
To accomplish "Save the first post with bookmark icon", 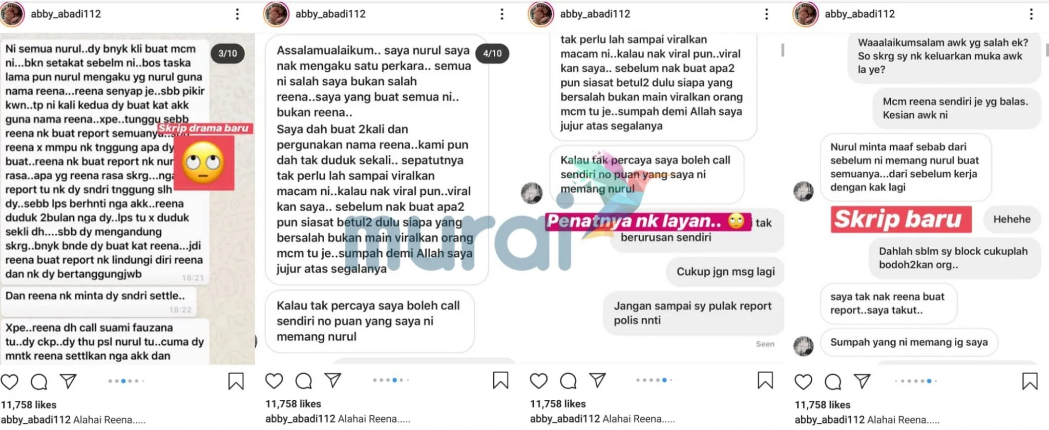I will [236, 381].
